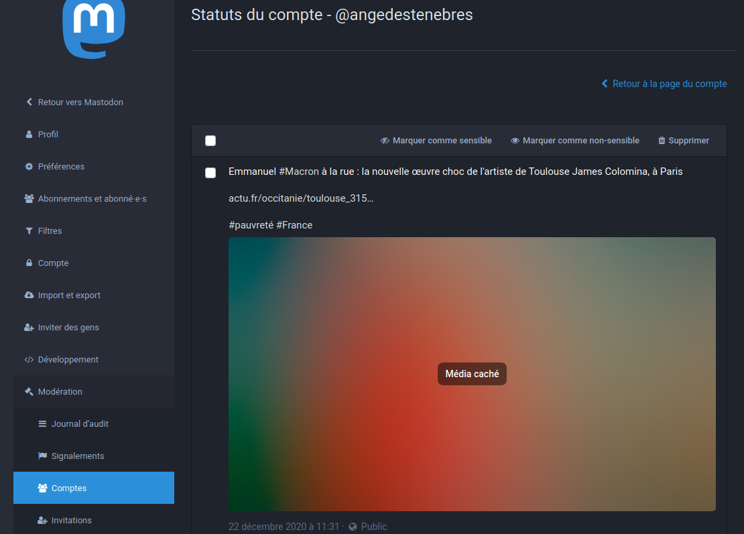Image resolution: width=744 pixels, height=534 pixels.
Task: Click Supprimer to delete selected statuses
Action: [x=684, y=141]
